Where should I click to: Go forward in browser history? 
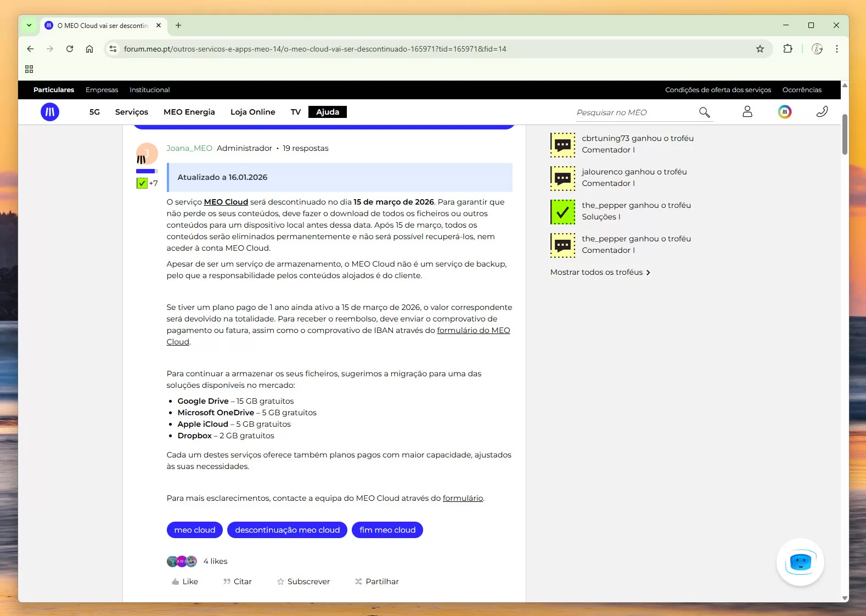tap(50, 49)
